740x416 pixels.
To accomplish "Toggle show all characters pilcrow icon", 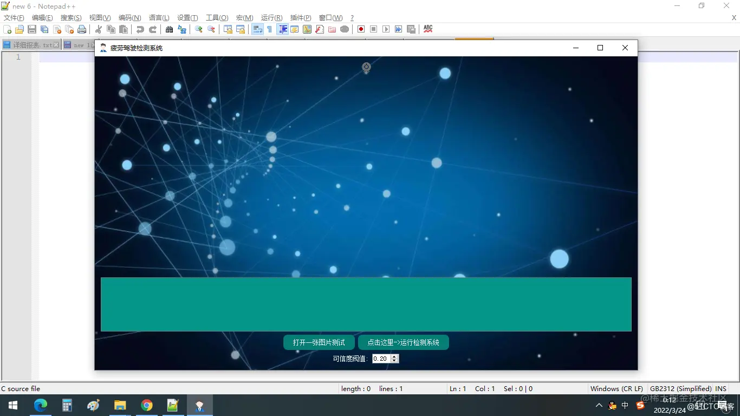I will click(270, 29).
